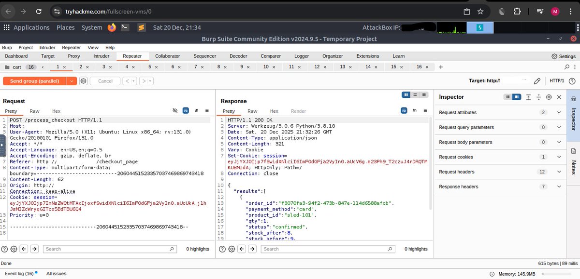Open history forward dropdown arrow
This screenshot has width=580, height=279.
tap(150, 81)
